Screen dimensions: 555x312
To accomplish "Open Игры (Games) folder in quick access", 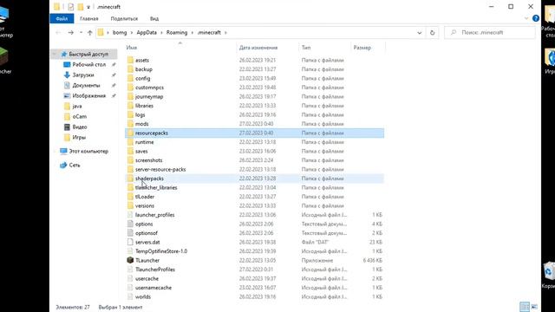I will [79, 137].
